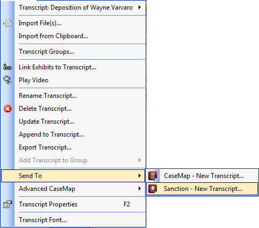Image resolution: width=259 pixels, height=228 pixels.
Task: Click the Play Video icon
Action: (8, 80)
